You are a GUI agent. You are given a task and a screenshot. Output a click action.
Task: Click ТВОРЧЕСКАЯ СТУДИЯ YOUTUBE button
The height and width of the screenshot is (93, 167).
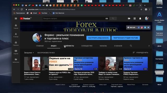(x=126, y=38)
